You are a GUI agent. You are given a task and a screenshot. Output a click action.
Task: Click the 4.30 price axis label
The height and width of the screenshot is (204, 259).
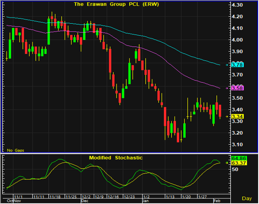pos(237,5)
